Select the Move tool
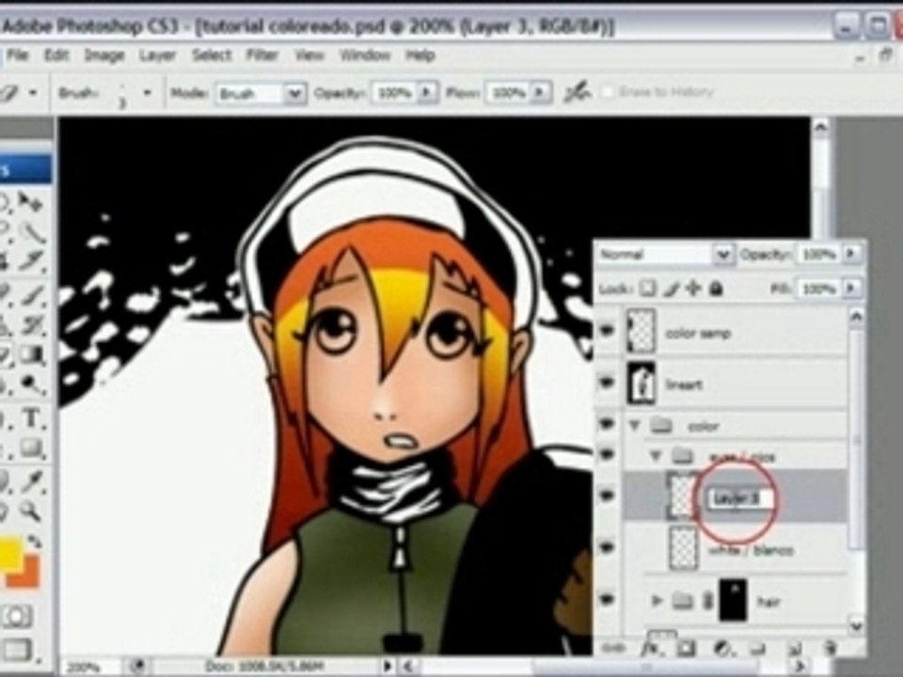 click(29, 202)
